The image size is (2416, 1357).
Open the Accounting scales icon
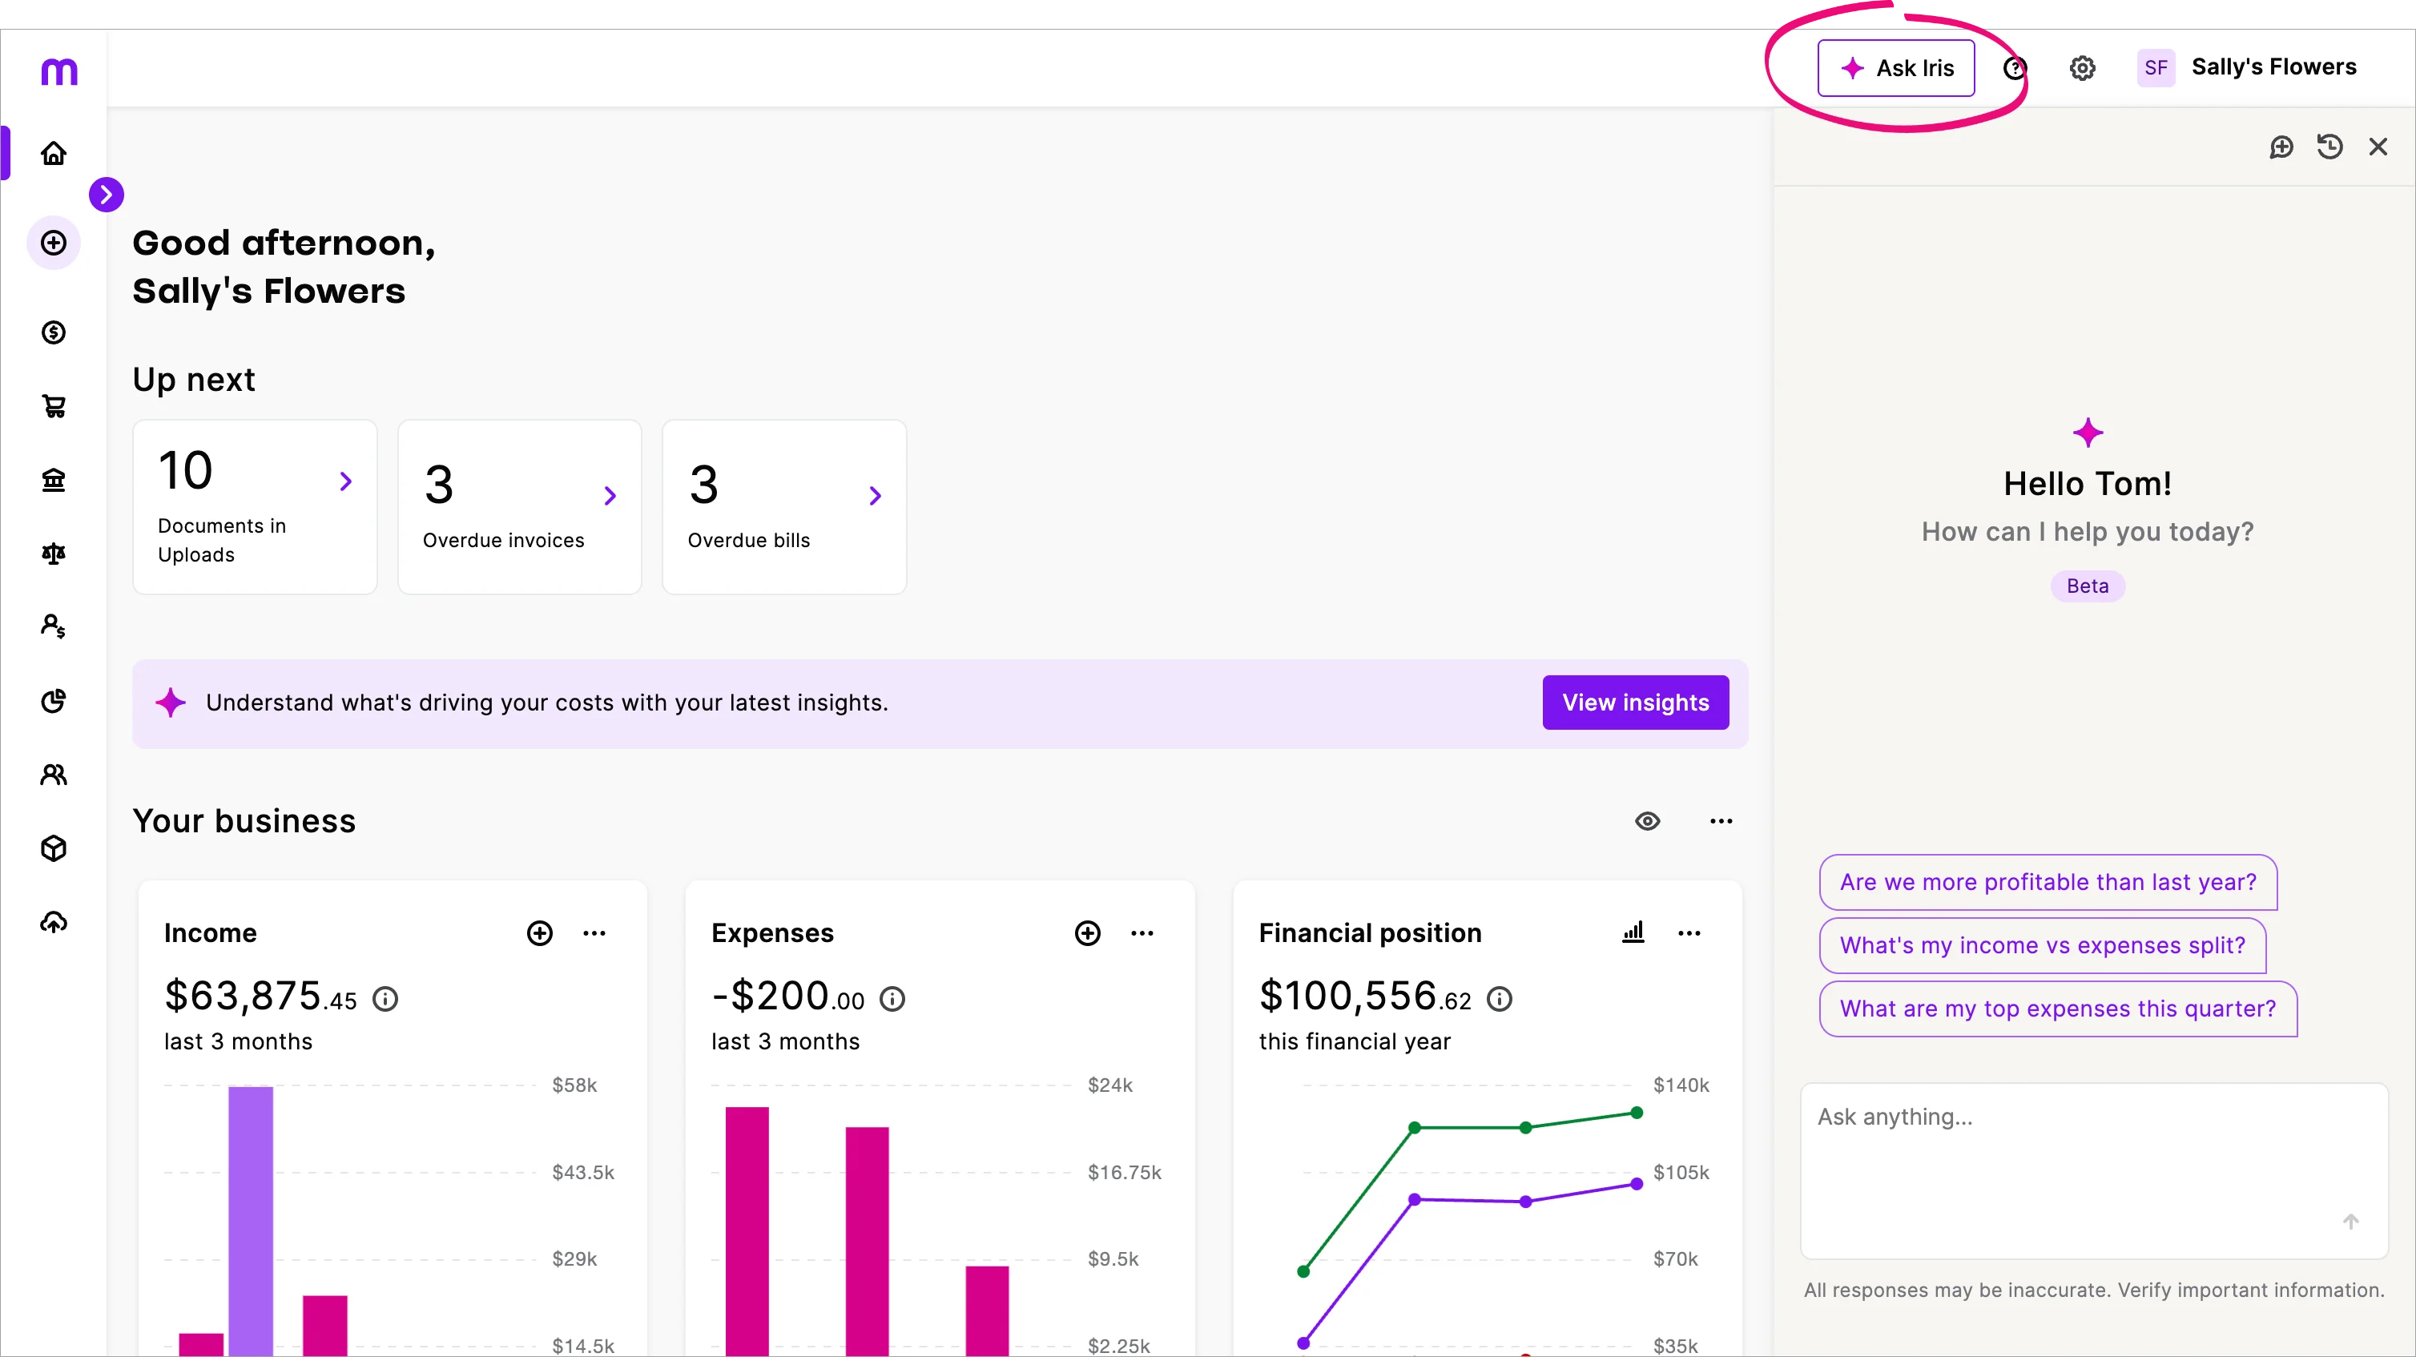point(54,554)
